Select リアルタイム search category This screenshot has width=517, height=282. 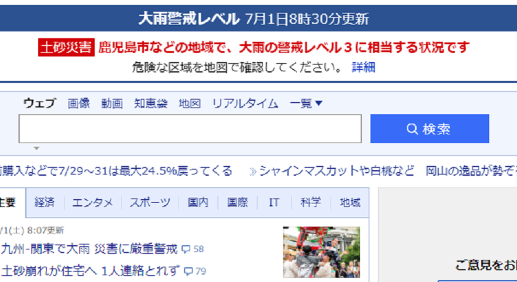tap(245, 103)
